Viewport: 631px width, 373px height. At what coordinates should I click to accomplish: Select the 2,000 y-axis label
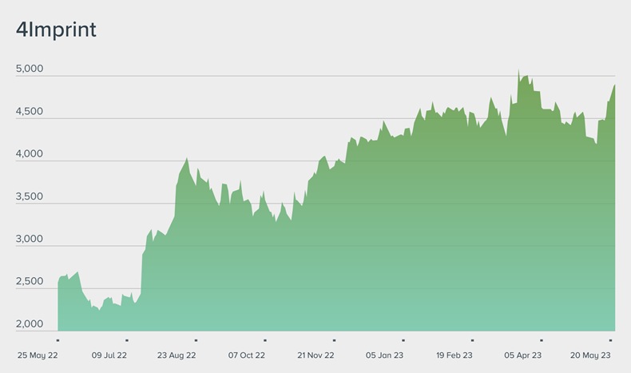point(30,323)
